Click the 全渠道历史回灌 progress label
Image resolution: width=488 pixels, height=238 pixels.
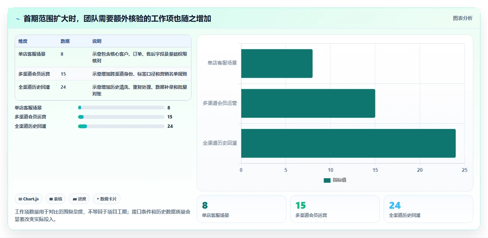tap(30, 126)
